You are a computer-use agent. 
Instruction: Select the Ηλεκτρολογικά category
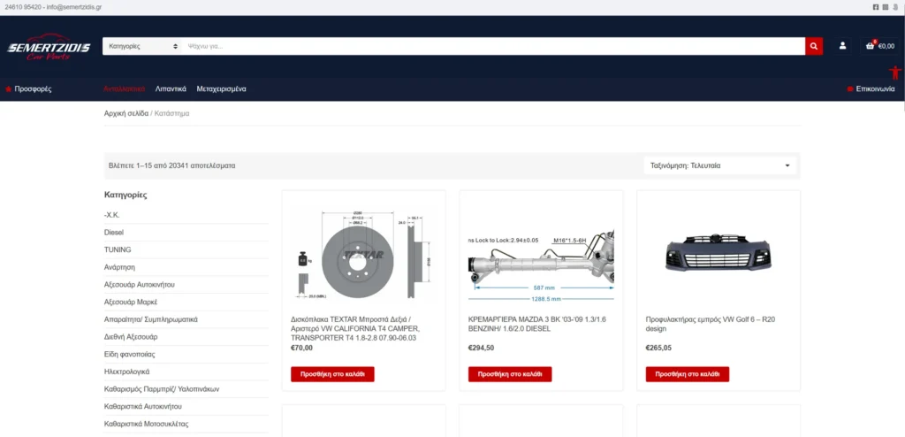pos(127,372)
